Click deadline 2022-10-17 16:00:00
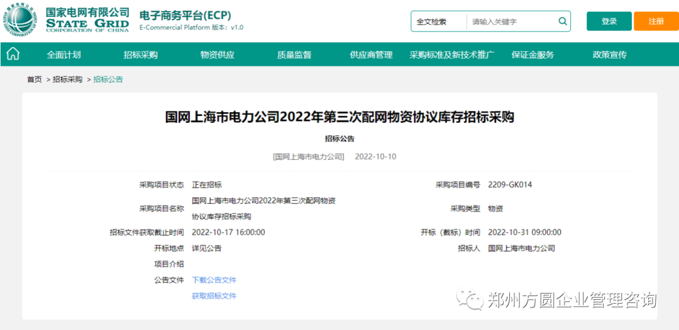 click(228, 232)
